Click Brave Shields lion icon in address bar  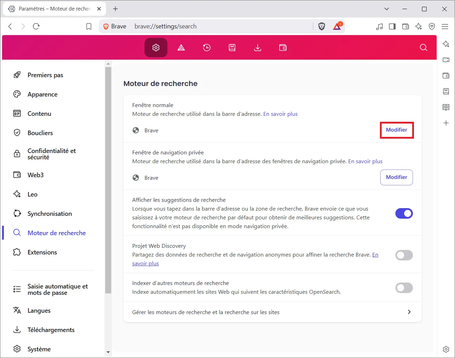[x=322, y=26]
